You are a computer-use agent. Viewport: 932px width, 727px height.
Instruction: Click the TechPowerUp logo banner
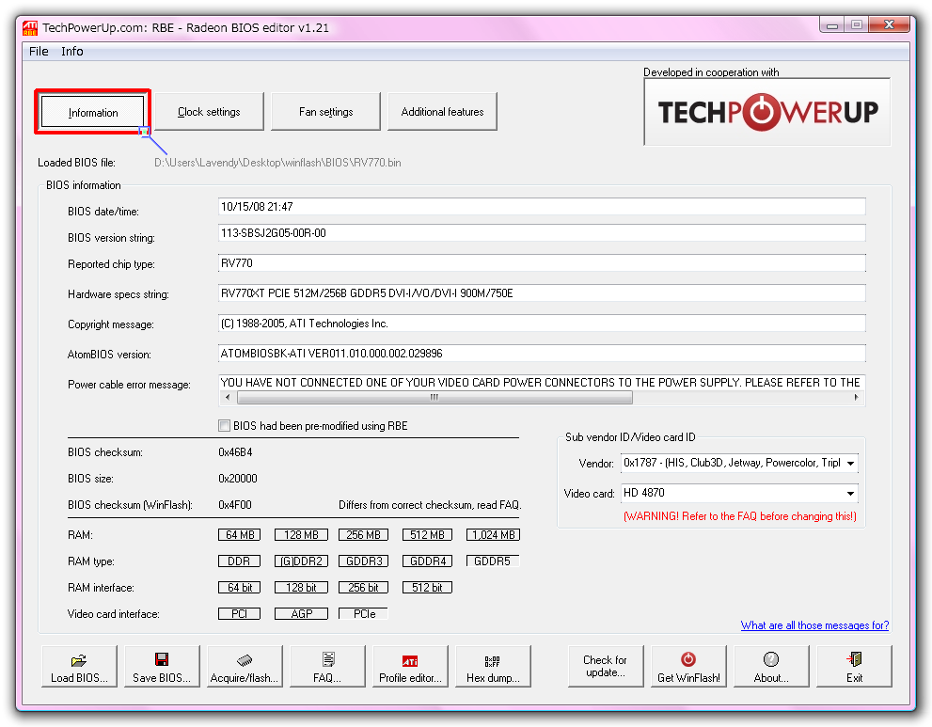[766, 112]
